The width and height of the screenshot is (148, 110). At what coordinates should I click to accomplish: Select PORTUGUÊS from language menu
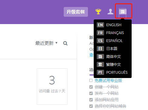tap(113, 73)
